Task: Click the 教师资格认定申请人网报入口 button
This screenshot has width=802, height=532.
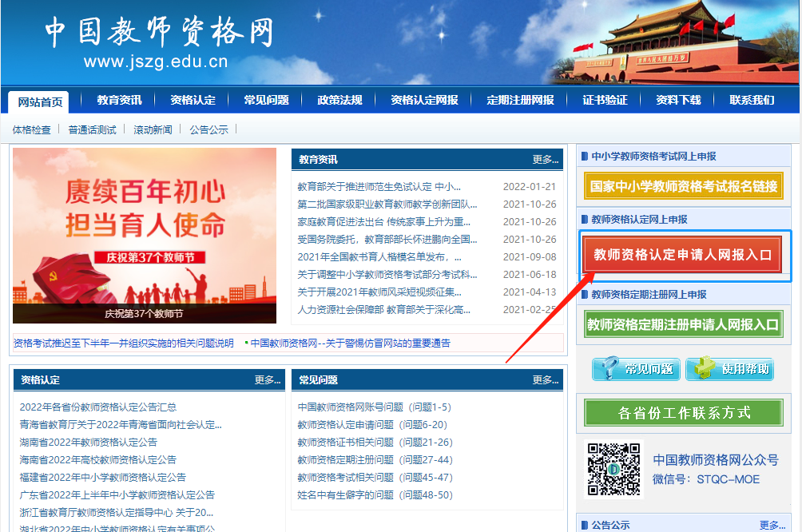Action: coord(683,255)
